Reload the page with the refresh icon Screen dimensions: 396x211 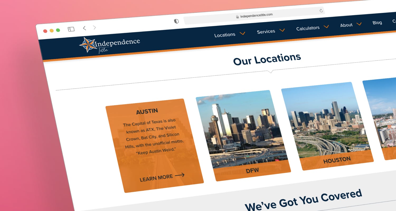point(321,11)
